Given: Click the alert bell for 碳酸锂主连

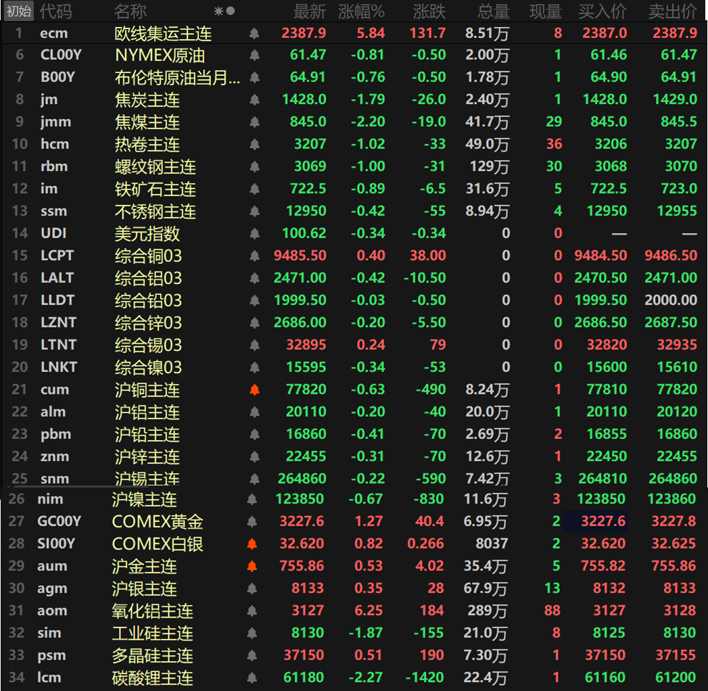Looking at the screenshot, I should (252, 678).
